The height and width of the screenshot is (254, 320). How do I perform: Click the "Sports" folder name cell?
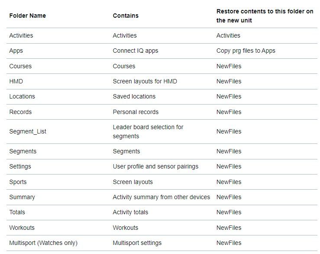point(18,182)
